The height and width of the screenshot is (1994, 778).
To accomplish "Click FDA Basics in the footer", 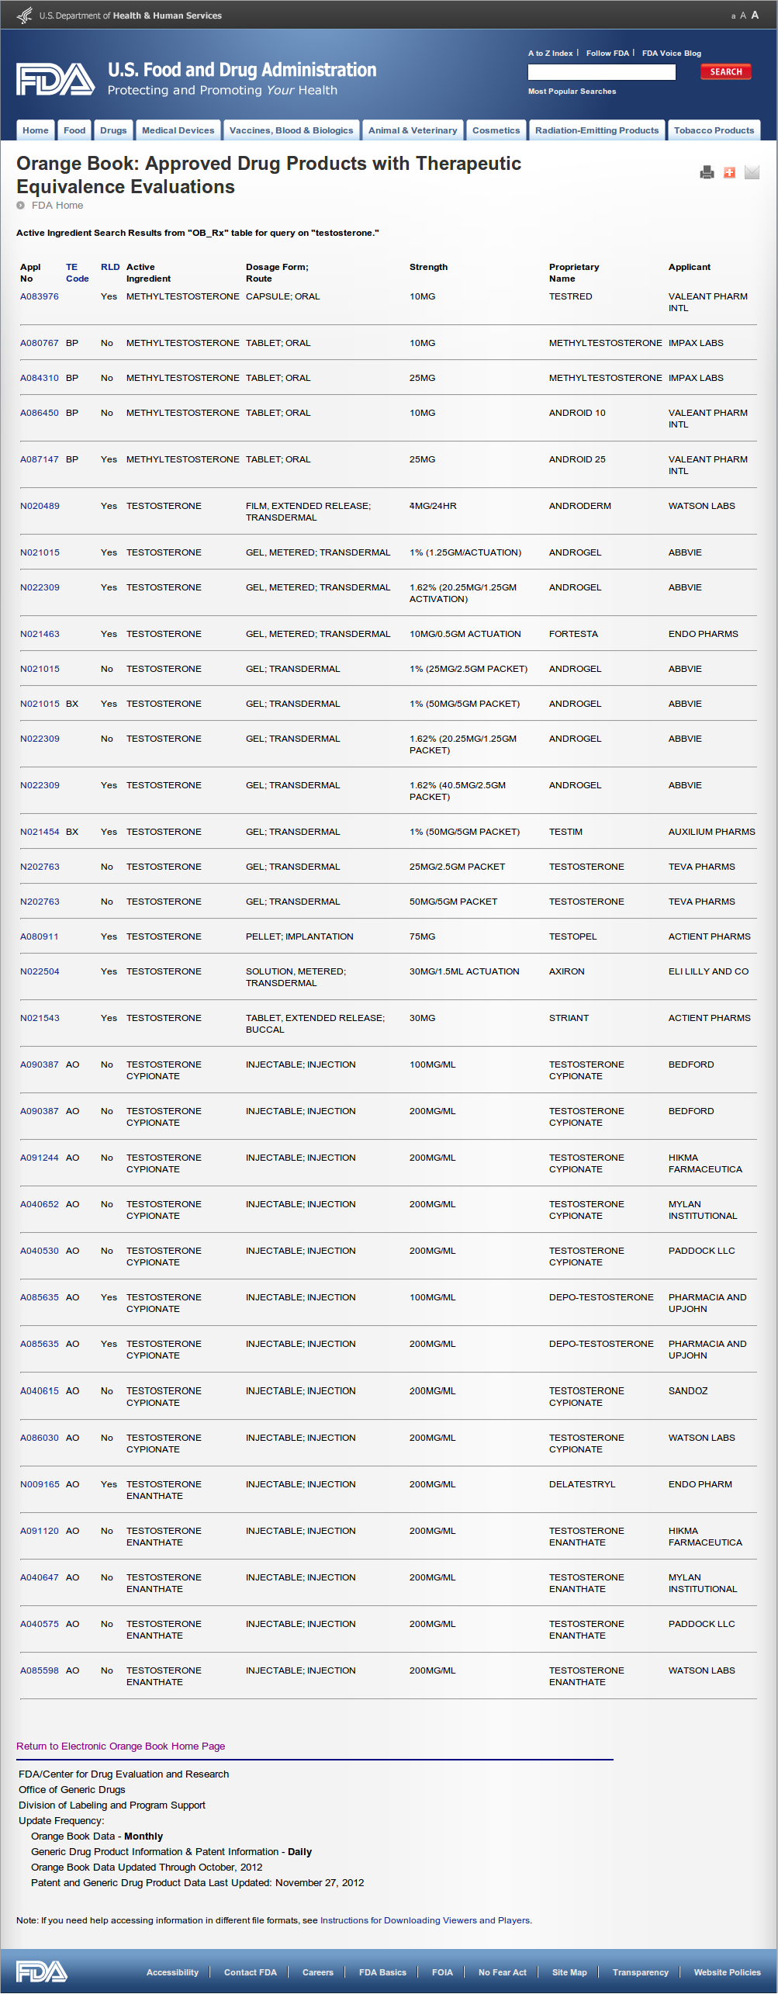I will [382, 1972].
